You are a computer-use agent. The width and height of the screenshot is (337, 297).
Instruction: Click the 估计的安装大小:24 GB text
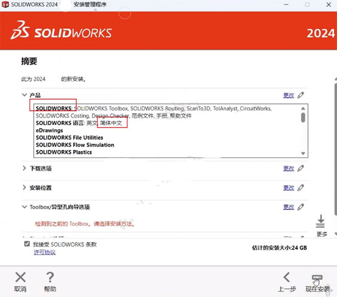pyautogui.click(x=279, y=248)
